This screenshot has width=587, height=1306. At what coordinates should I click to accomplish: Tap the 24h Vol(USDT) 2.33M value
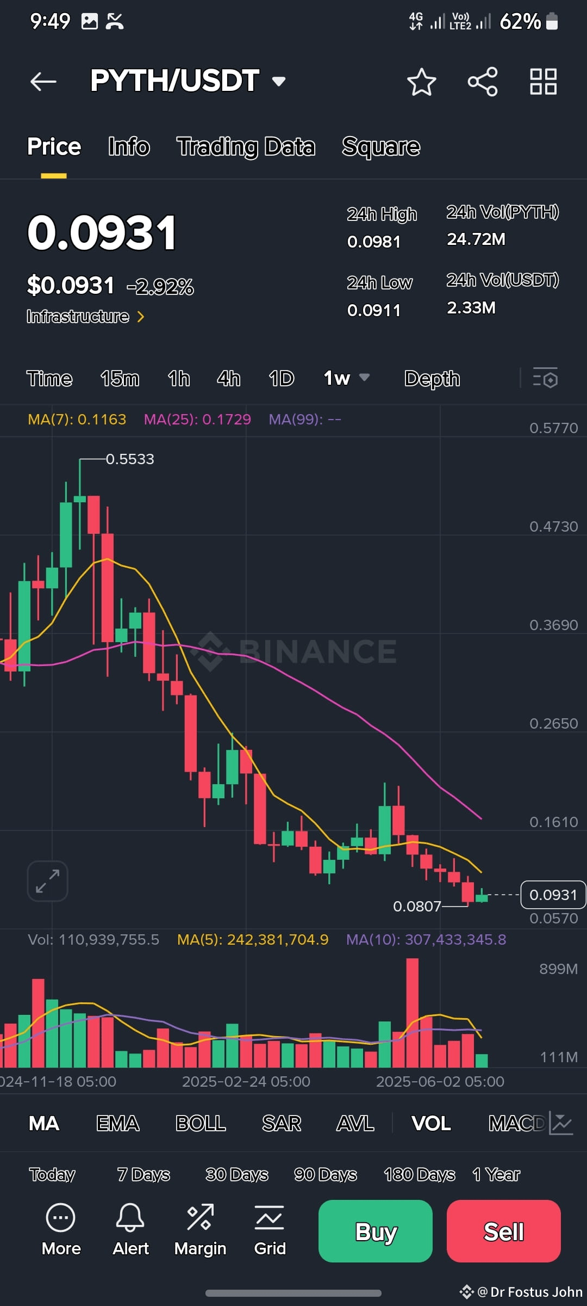(471, 307)
